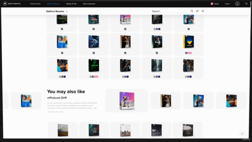Image resolution: width=252 pixels, height=142 pixels.
Task: Click the MotionVFX logo icon
Action: [5, 4]
